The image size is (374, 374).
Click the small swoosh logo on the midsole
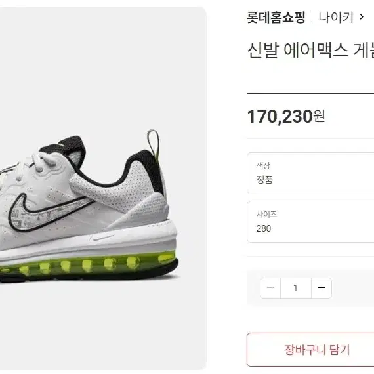[x=101, y=237]
